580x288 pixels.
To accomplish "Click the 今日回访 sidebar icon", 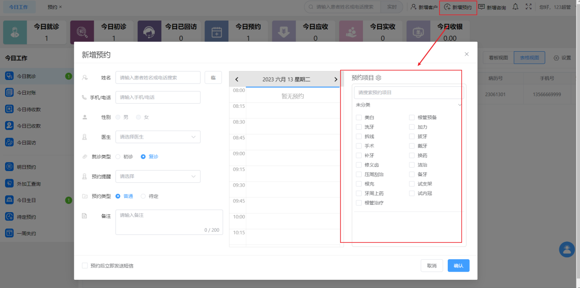I will (x=9, y=142).
